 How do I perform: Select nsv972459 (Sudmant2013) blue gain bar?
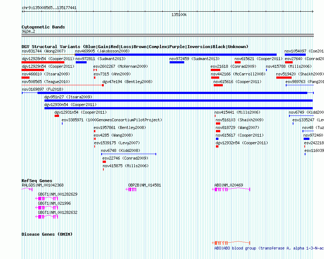pyautogui.click(x=177, y=62)
